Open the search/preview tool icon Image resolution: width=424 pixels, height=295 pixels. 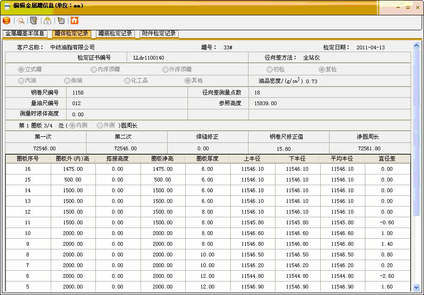[x=20, y=20]
